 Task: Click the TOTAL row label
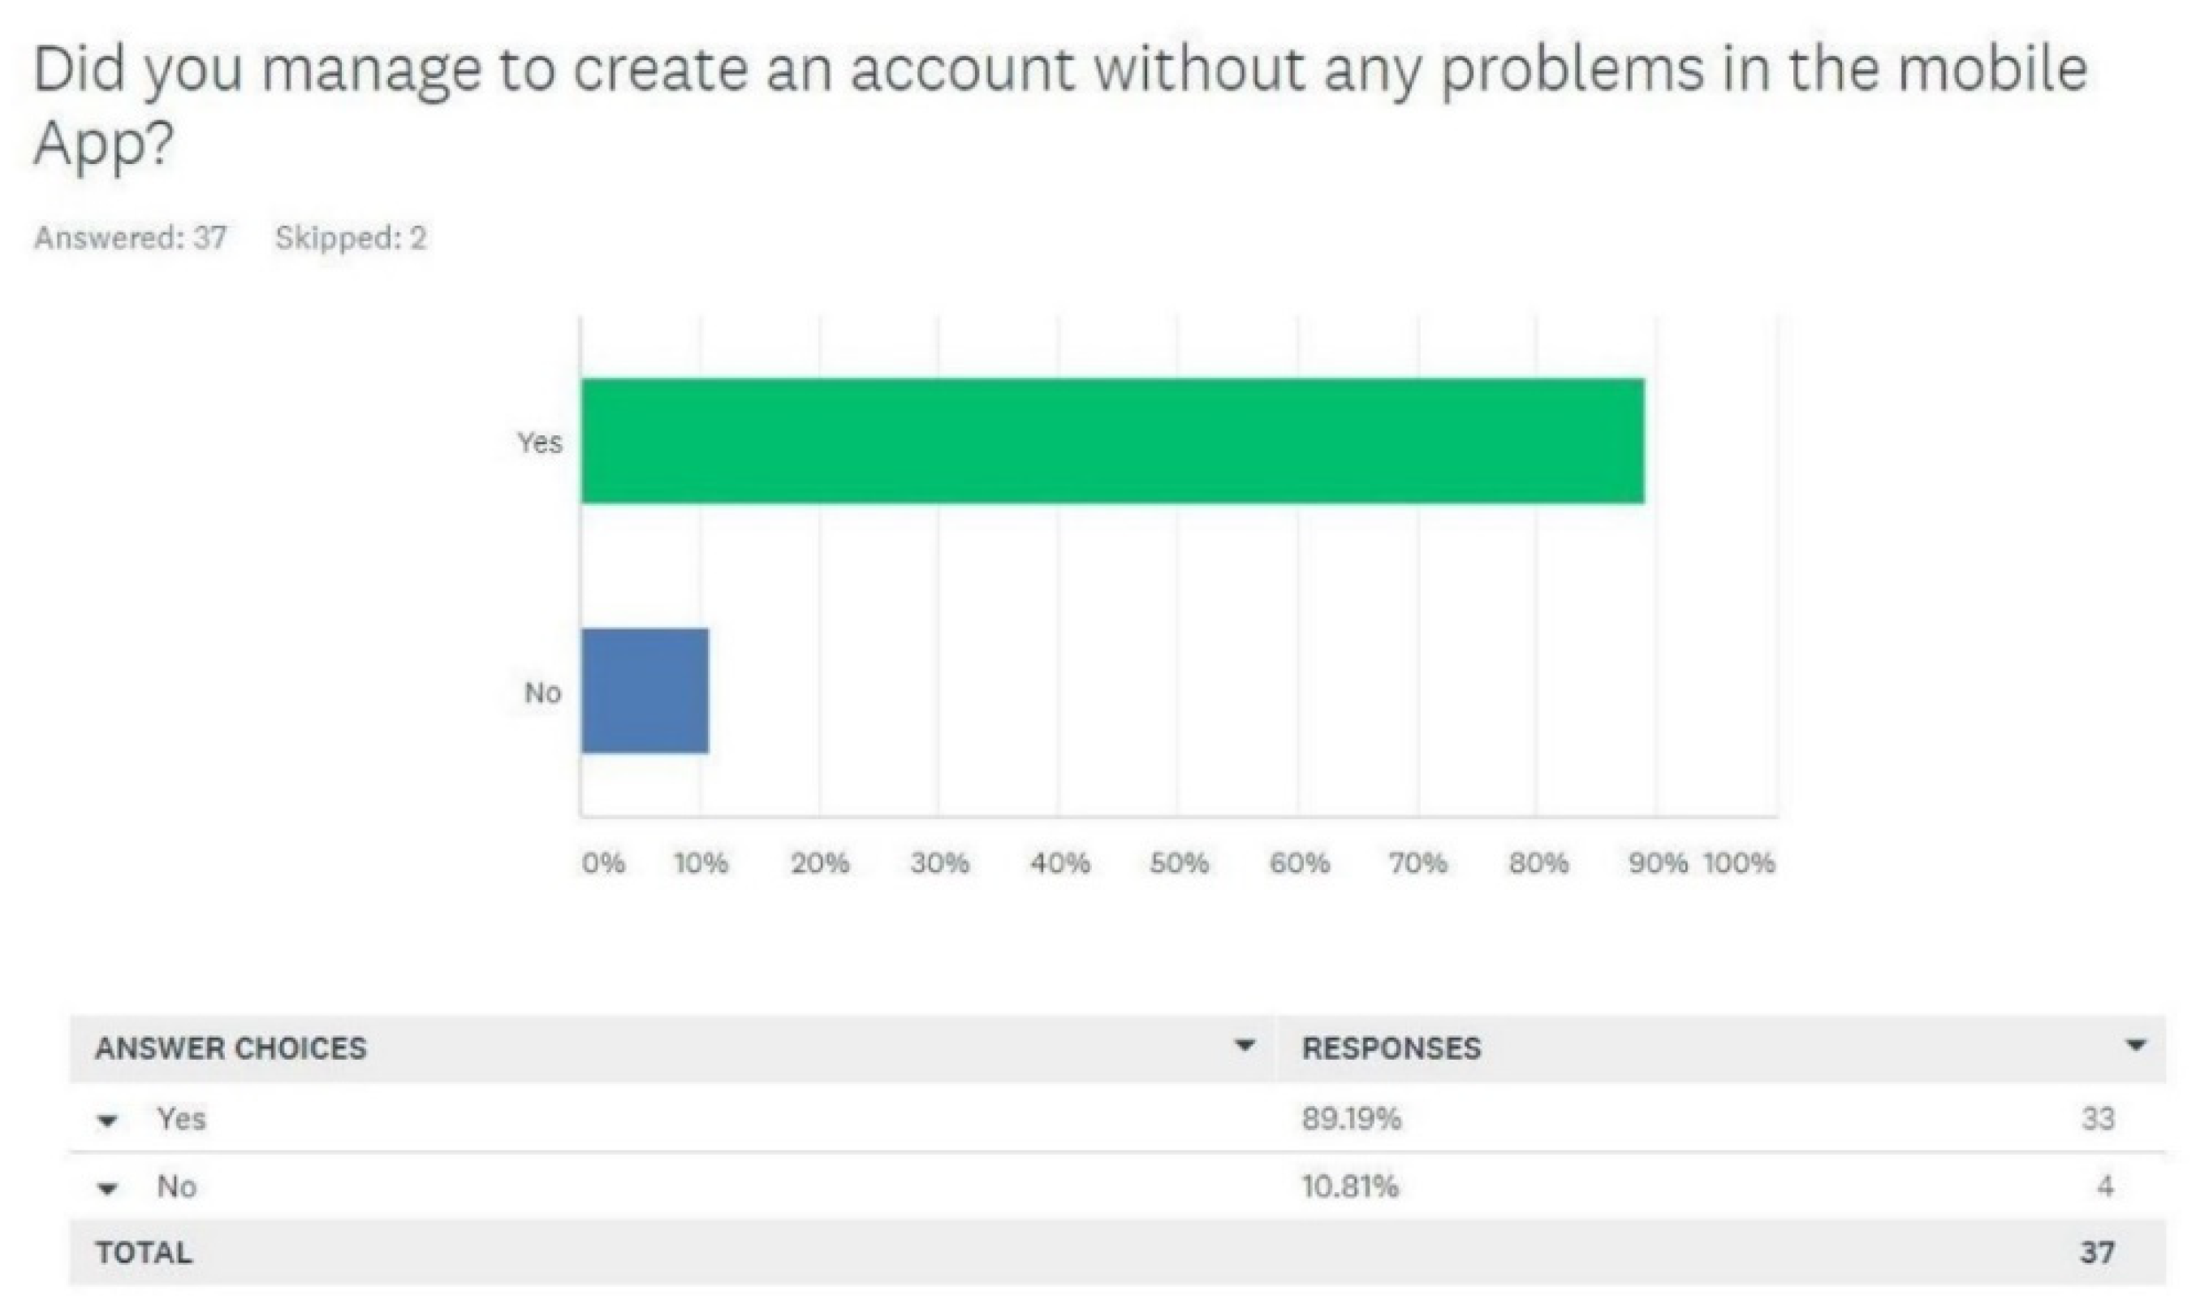pos(143,1253)
